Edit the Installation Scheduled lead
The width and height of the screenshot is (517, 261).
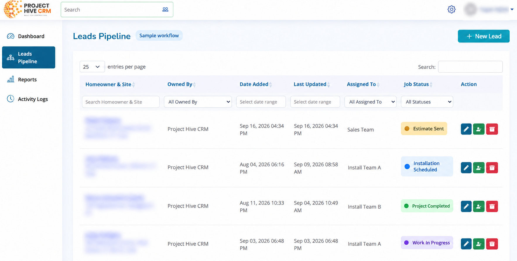click(466, 168)
